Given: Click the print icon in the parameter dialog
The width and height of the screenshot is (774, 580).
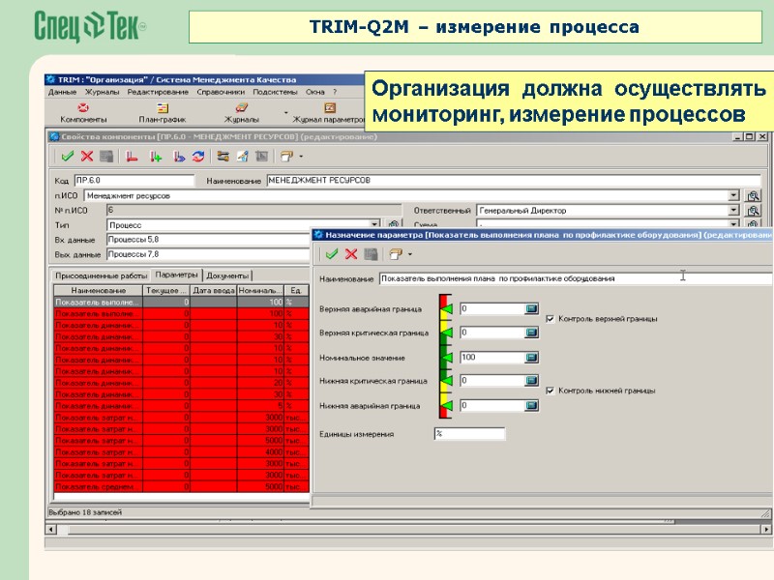Looking at the screenshot, I should tap(396, 253).
